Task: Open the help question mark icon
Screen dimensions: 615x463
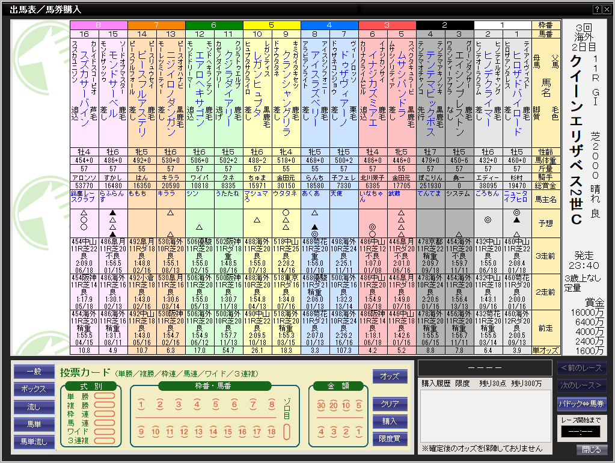Action: point(597,10)
